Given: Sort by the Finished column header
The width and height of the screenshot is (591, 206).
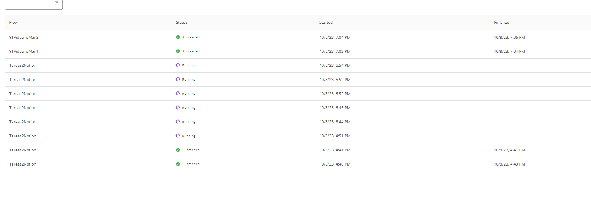Looking at the screenshot, I should (501, 22).
